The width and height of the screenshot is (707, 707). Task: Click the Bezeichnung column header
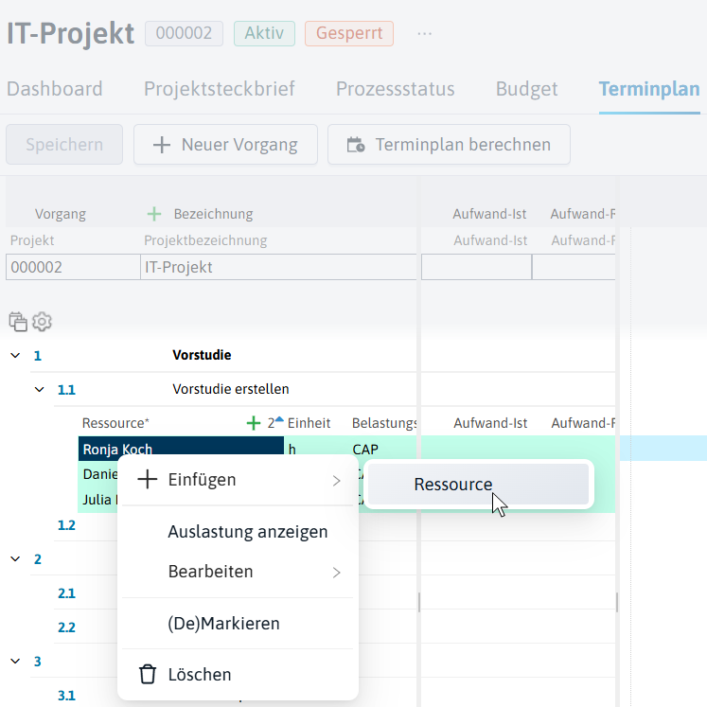(213, 214)
